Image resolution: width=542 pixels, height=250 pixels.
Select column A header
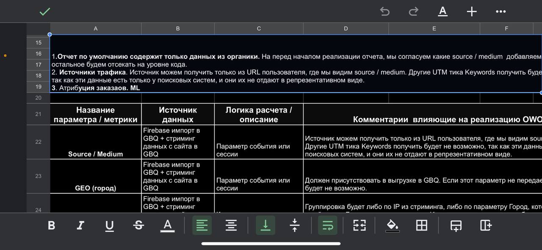point(96,29)
